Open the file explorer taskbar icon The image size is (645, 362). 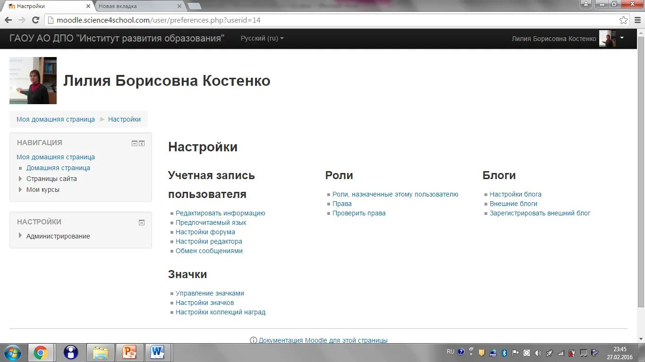(x=100, y=353)
